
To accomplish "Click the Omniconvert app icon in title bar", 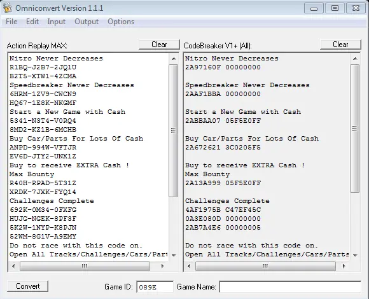I will click(8, 8).
